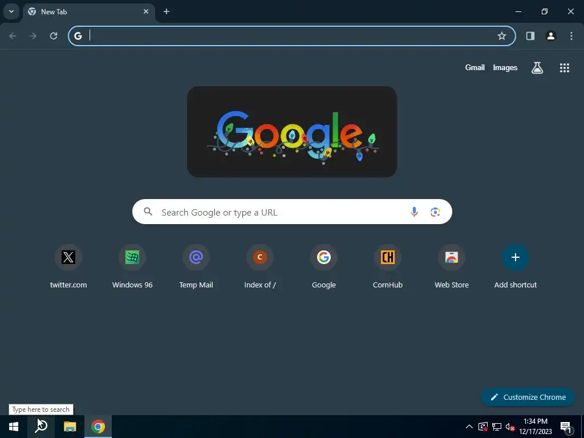
Task: Open the Windows 96 shortcut
Action: coord(132,267)
